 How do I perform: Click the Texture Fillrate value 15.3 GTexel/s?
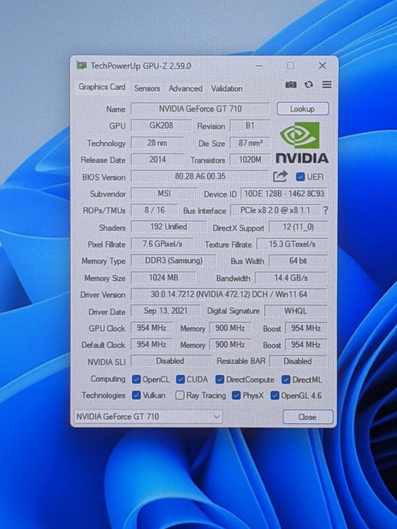[292, 244]
